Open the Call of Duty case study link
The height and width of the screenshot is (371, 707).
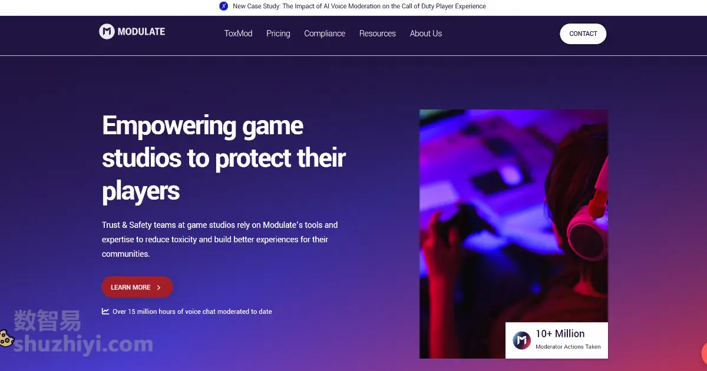click(359, 6)
